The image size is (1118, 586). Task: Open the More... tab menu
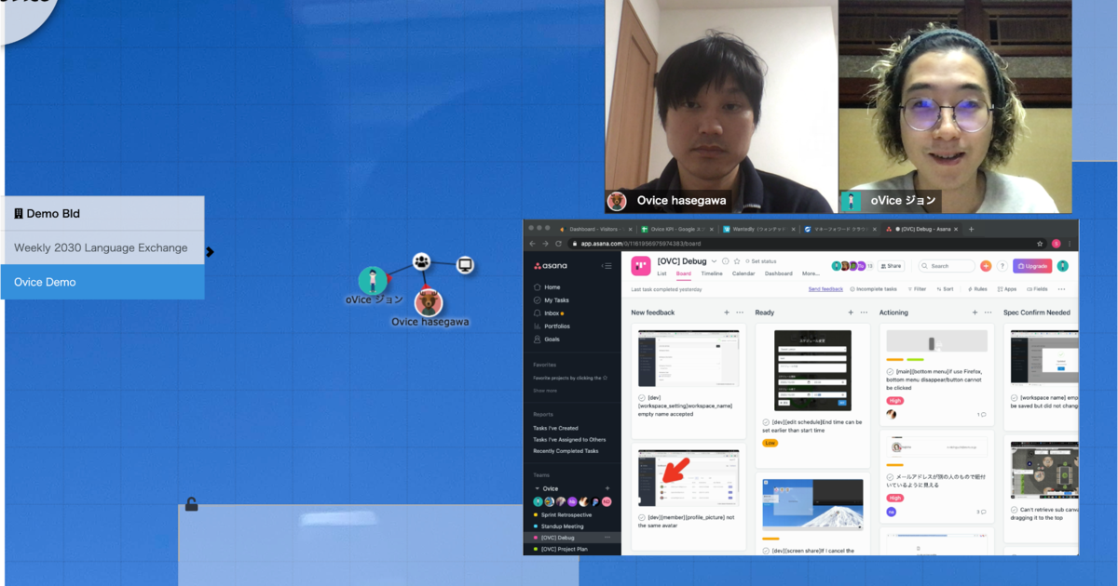pyautogui.click(x=811, y=273)
